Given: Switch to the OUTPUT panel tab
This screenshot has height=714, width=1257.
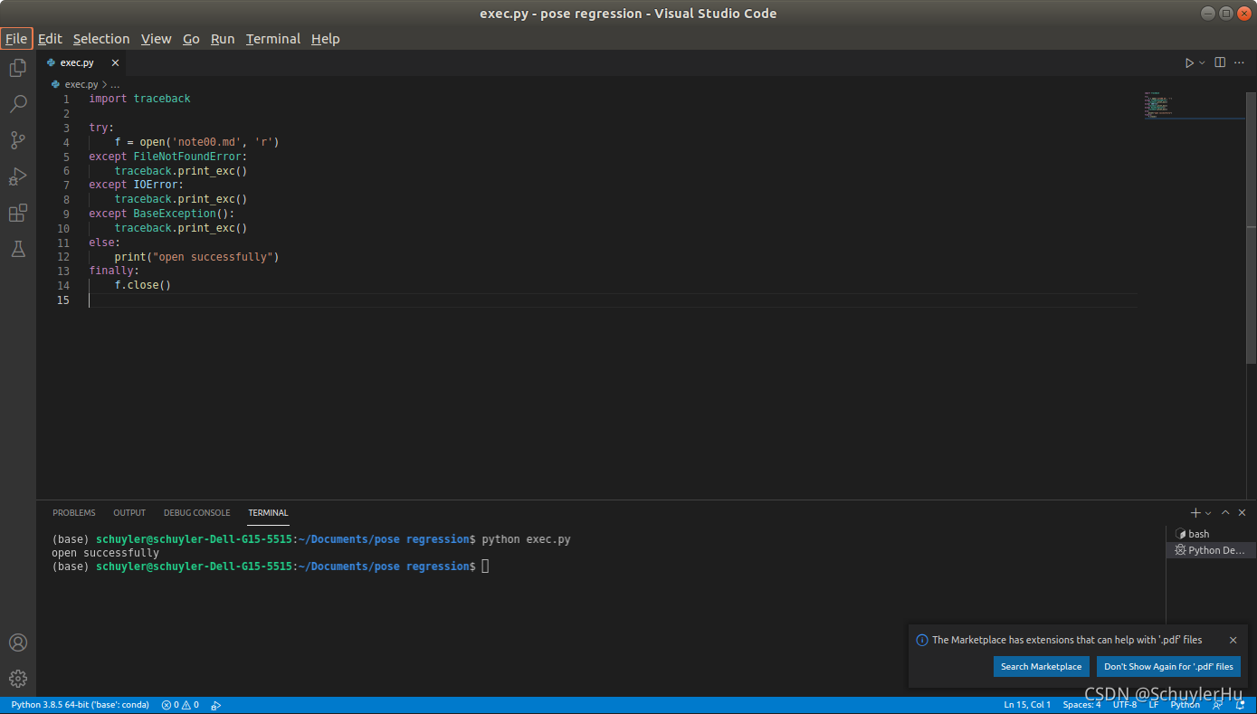Looking at the screenshot, I should pyautogui.click(x=129, y=513).
